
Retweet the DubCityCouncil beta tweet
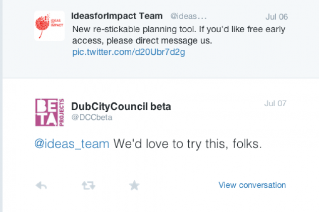click(88, 185)
